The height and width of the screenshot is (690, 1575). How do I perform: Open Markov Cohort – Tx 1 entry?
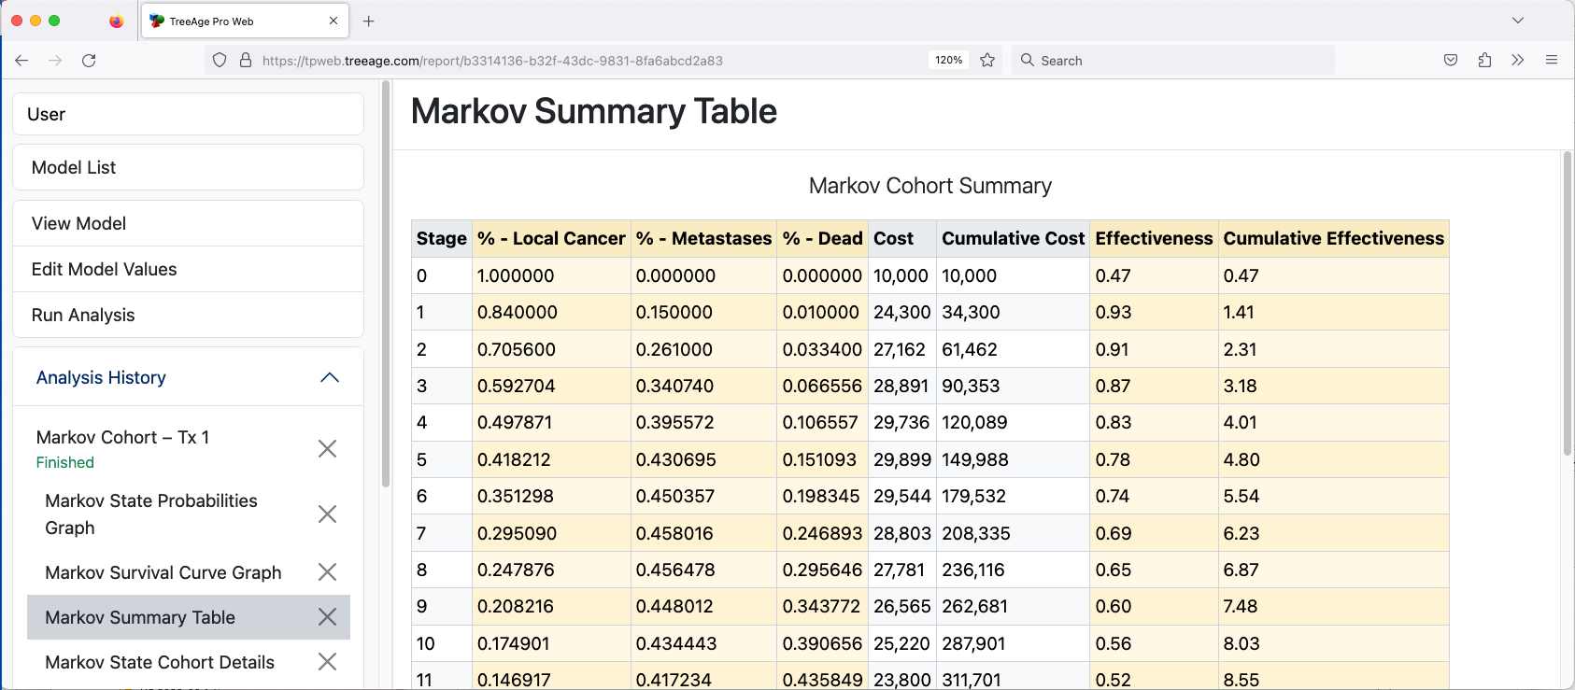point(122,437)
